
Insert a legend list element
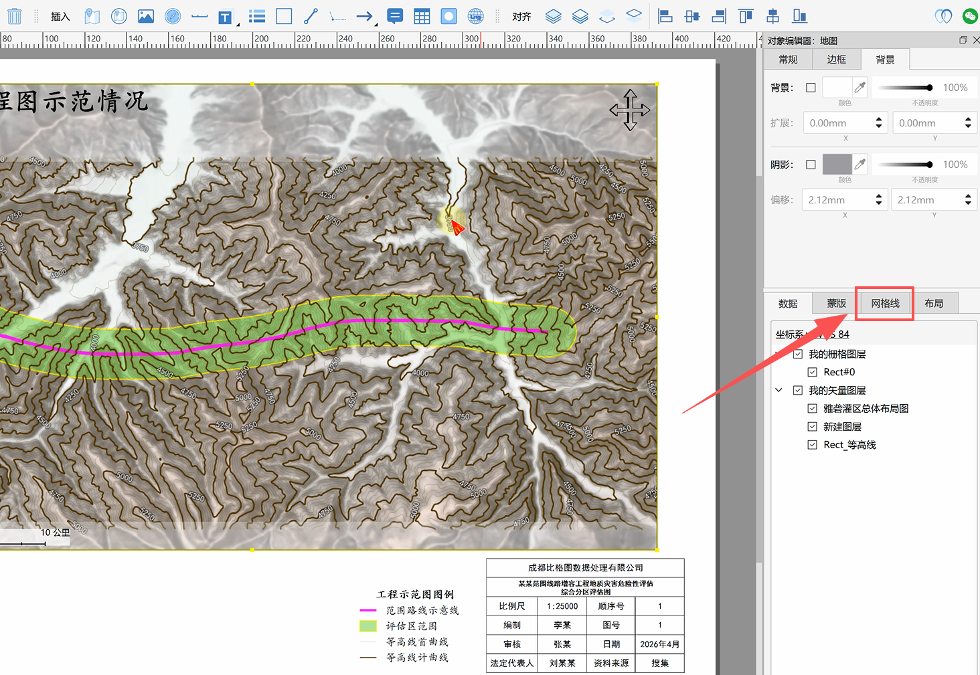tap(257, 16)
